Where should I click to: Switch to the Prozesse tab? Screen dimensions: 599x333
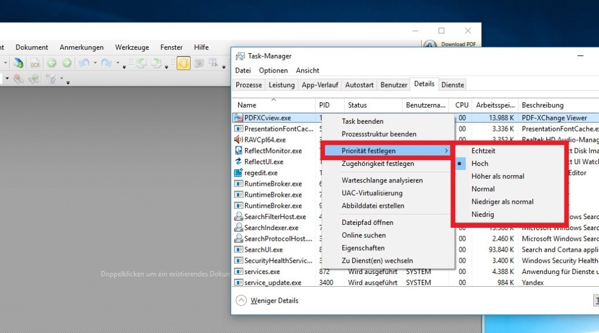pos(249,85)
